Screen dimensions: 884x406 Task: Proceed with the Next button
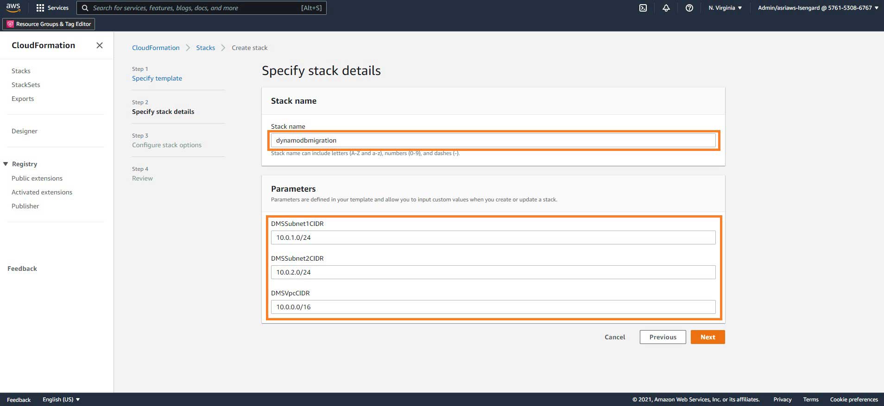(x=708, y=337)
